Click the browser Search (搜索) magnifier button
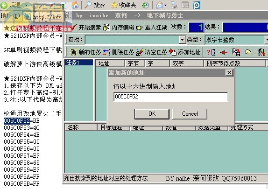Viewport: 268px width, 189px height. click(x=95, y=5)
